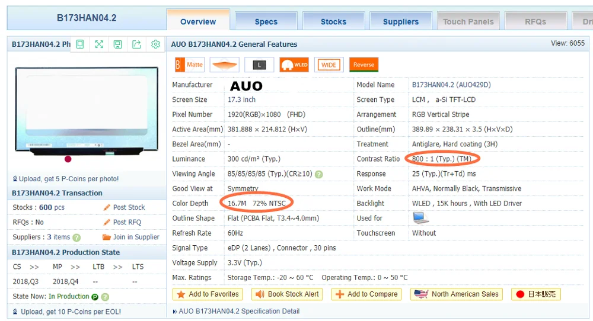This screenshot has height=321, width=593.
Task: Click model name B173HAN04.2 (AUO429D) link
Action: click(x=451, y=85)
